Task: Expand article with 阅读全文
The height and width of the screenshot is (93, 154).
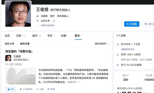Action: click(74, 82)
